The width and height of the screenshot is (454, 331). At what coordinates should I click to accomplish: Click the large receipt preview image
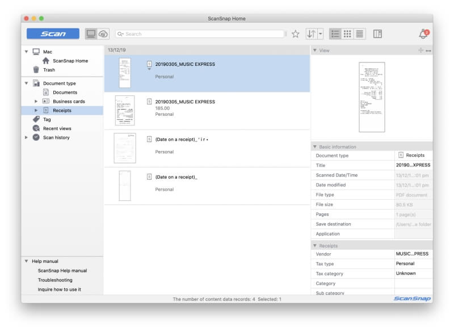(372, 97)
